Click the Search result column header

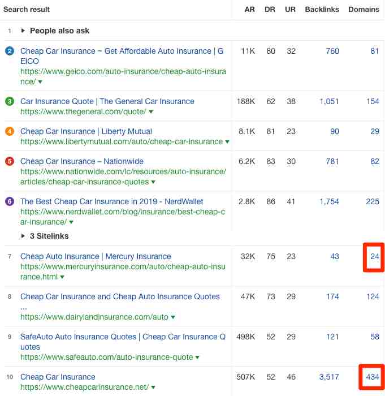click(27, 10)
